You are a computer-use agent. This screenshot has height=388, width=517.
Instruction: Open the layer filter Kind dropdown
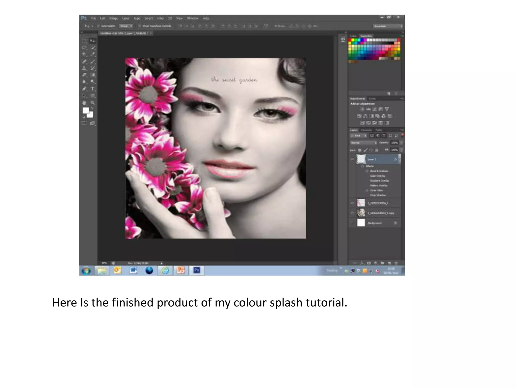pos(358,136)
